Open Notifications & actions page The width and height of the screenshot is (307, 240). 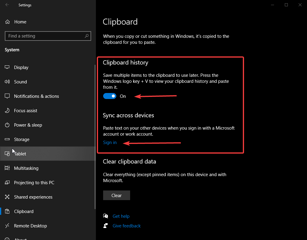tap(48, 96)
